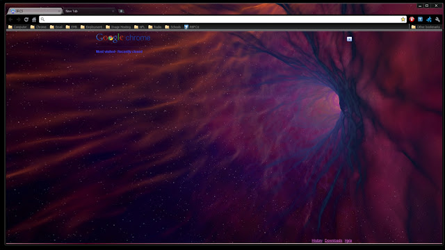Switch to the IRCS tab

[x=34, y=11]
